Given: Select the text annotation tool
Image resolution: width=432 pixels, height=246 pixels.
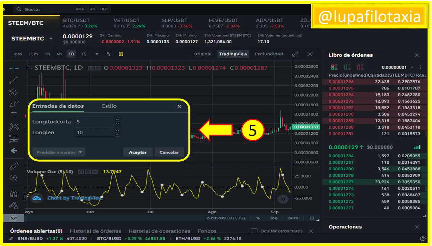Looking at the screenshot, I should 14,115.
